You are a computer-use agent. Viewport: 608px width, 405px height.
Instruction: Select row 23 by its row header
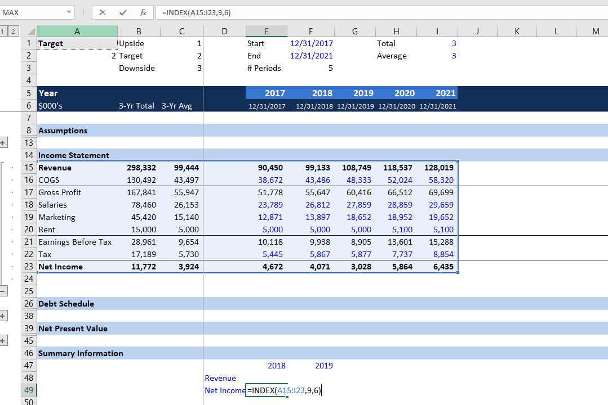pyautogui.click(x=29, y=266)
